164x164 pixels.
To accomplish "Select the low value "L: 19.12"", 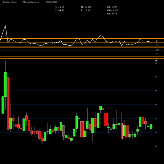I will [86, 10].
